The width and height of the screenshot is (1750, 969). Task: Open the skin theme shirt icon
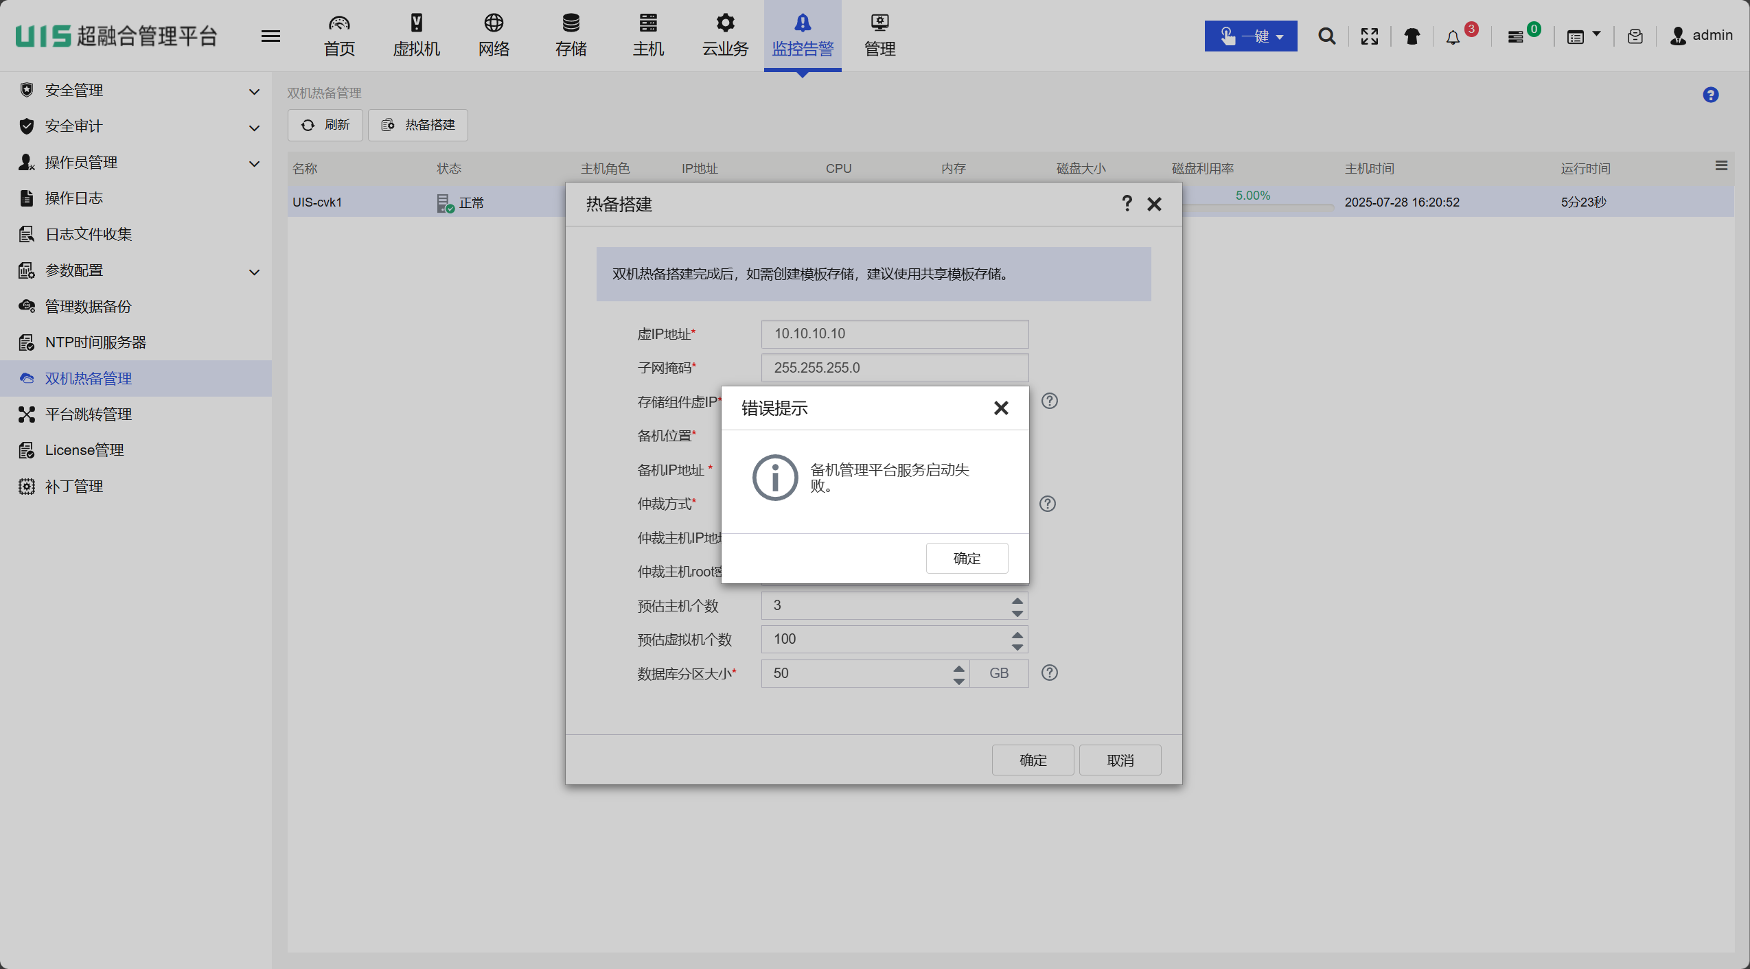pyautogui.click(x=1412, y=36)
